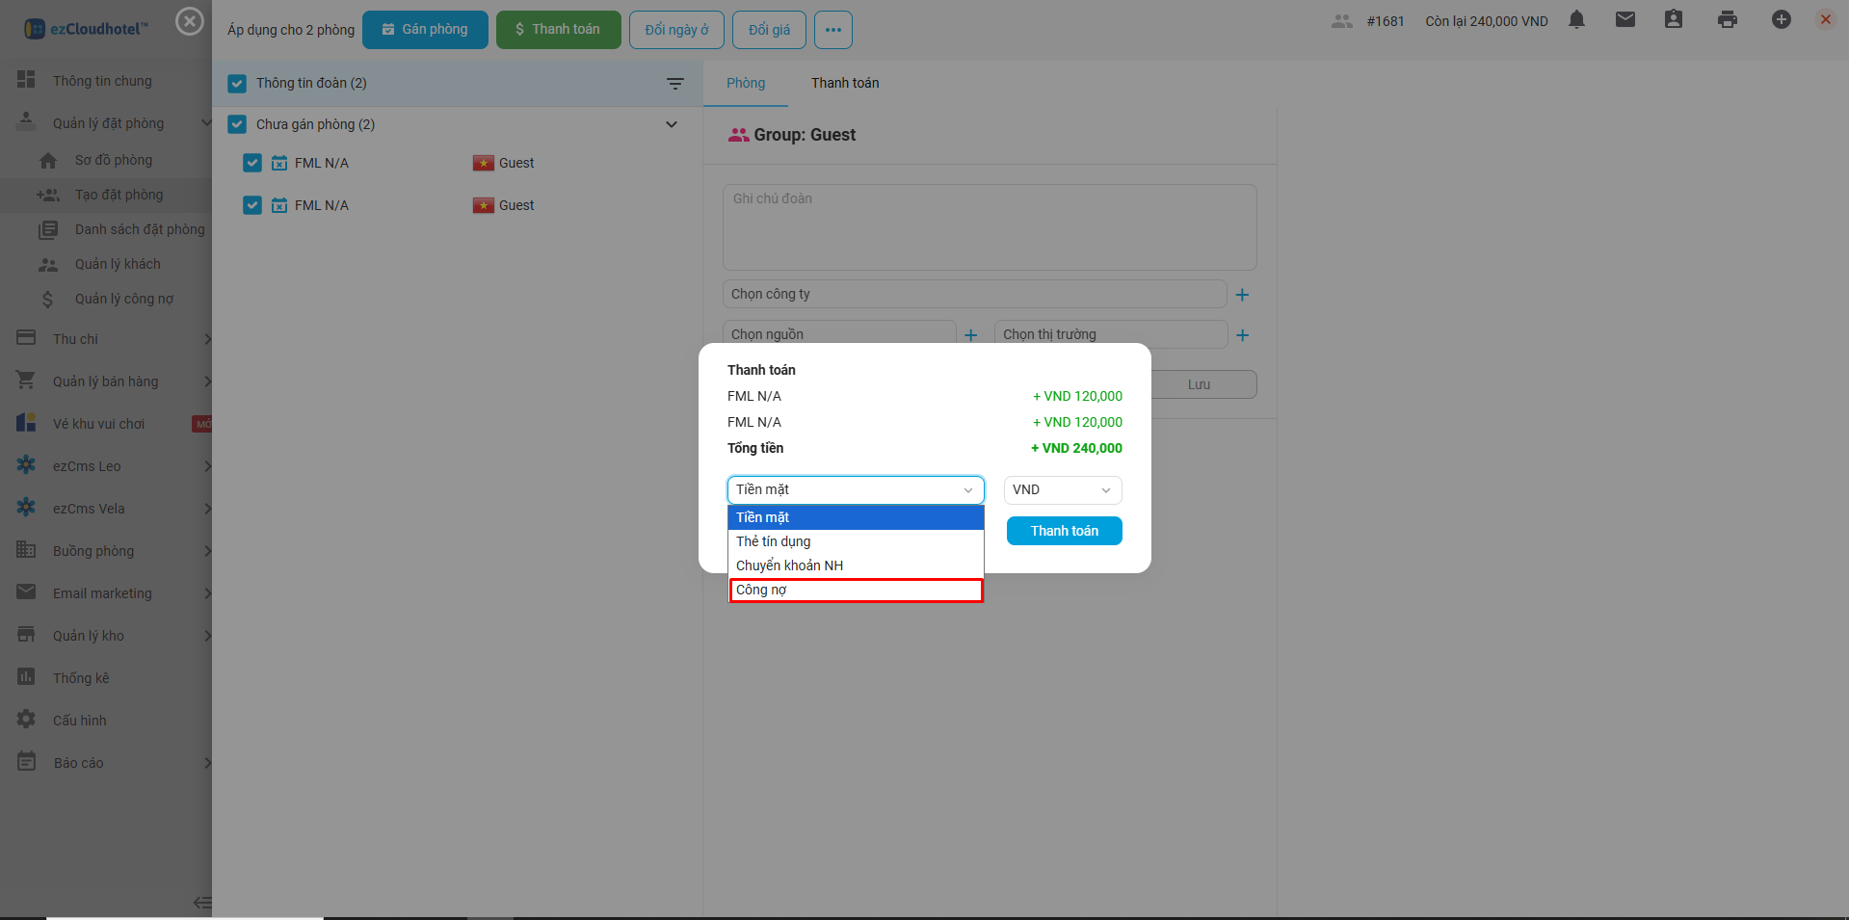Toggle the Chưa gán phòng (2) checkbox
1849x920 pixels.
237,125
